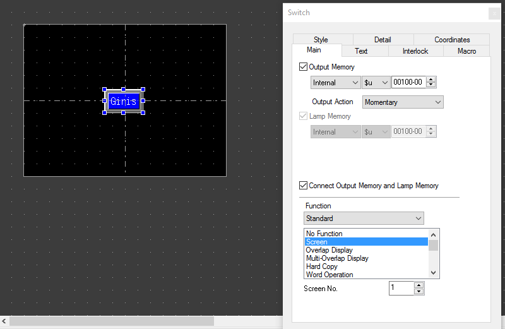Select Word Operation in function list
The width and height of the screenshot is (505, 329).
pos(329,275)
